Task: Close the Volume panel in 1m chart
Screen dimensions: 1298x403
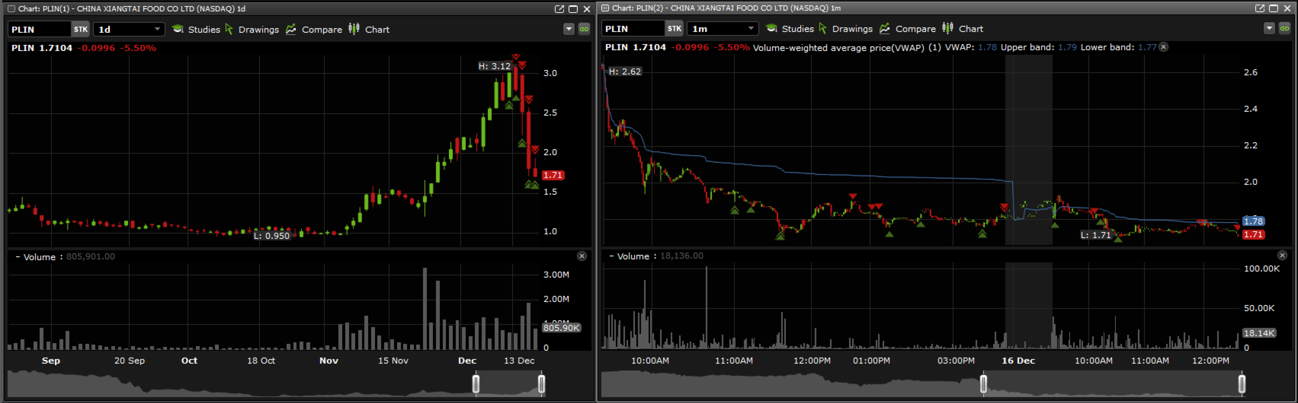Action: (x=1282, y=256)
